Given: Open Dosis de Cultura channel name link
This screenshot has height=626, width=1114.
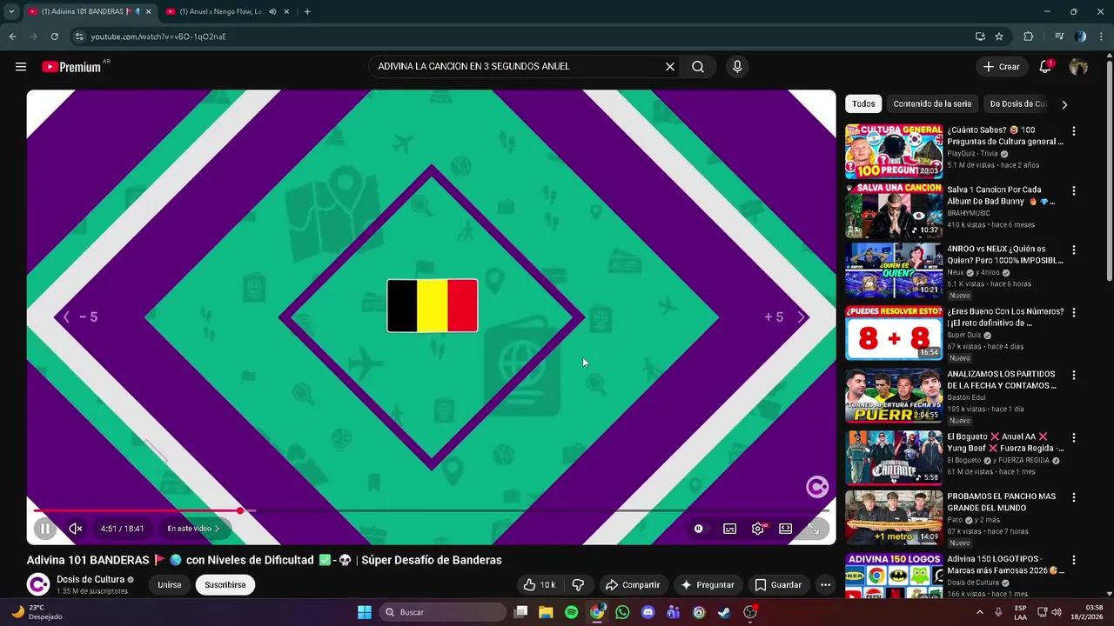Looking at the screenshot, I should tap(91, 580).
